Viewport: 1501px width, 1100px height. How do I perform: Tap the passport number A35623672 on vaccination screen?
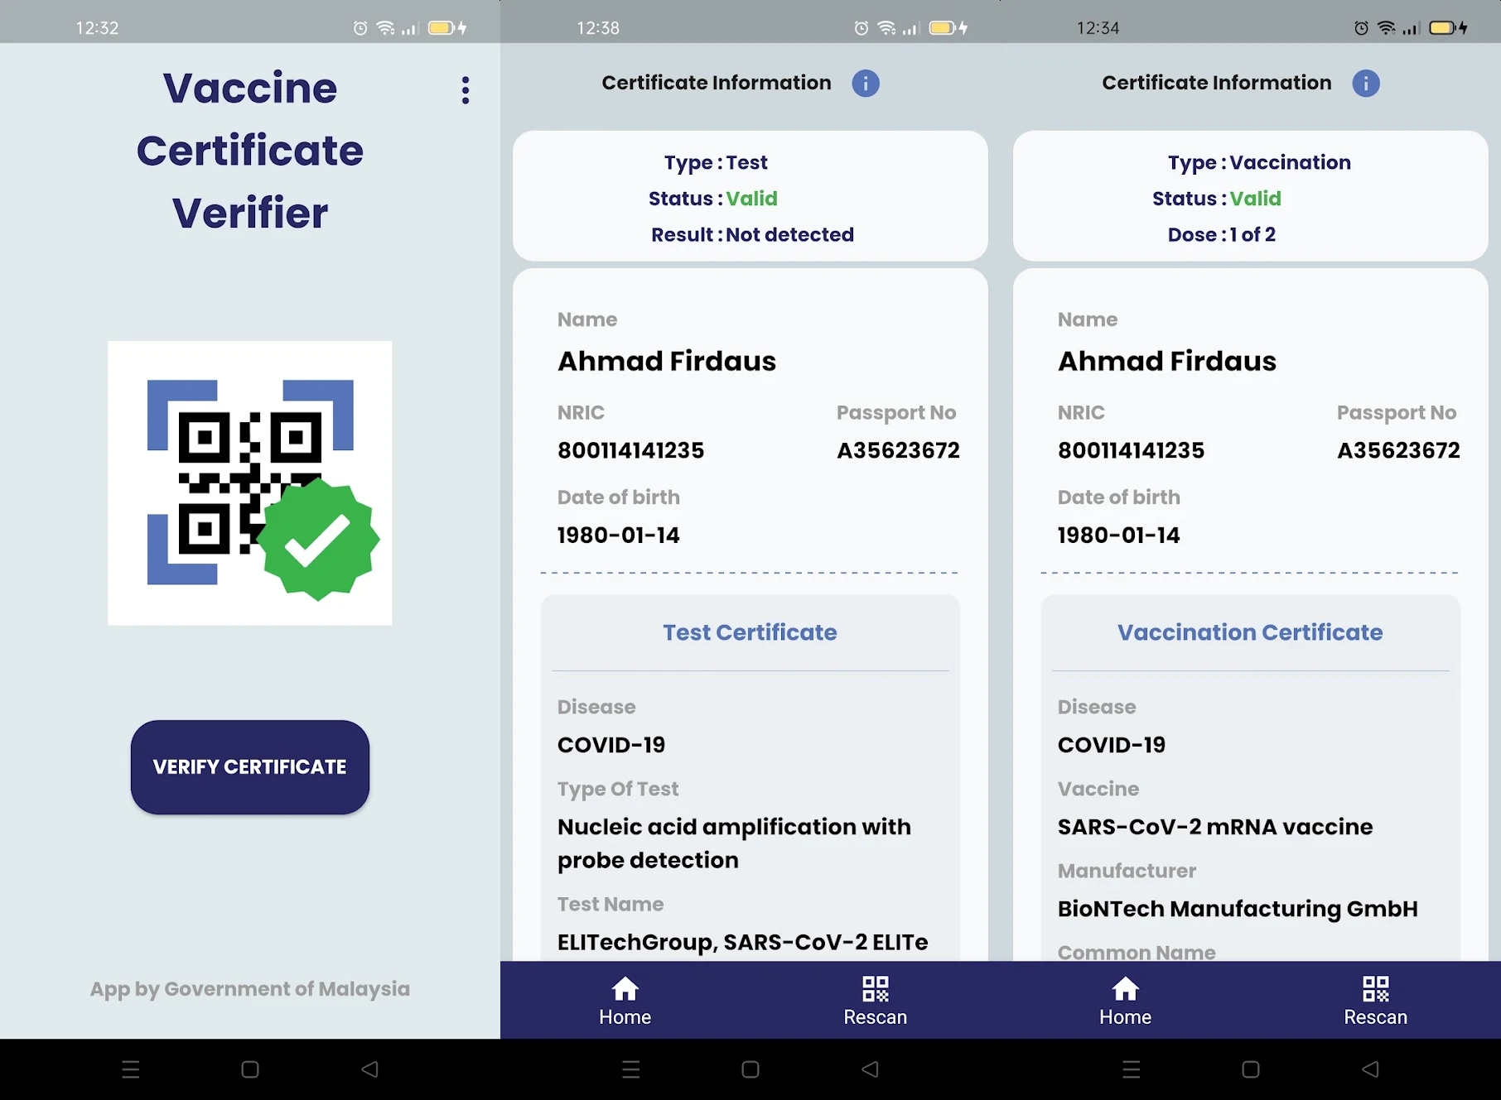click(1397, 449)
